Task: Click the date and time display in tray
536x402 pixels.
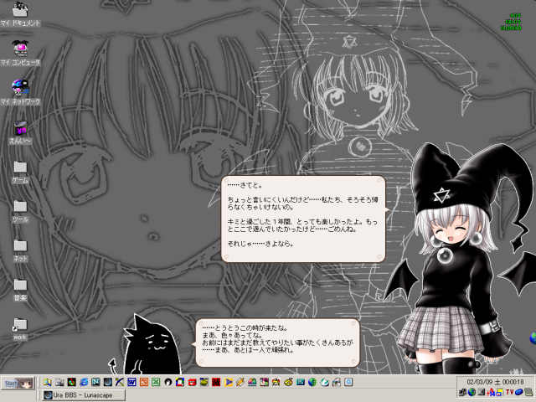Action: (x=495, y=382)
